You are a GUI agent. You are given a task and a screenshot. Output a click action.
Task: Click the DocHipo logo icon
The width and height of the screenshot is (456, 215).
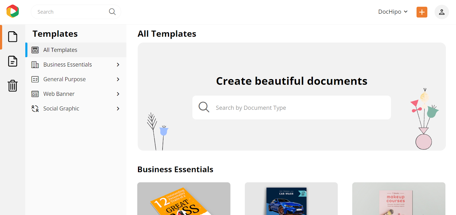(x=13, y=11)
